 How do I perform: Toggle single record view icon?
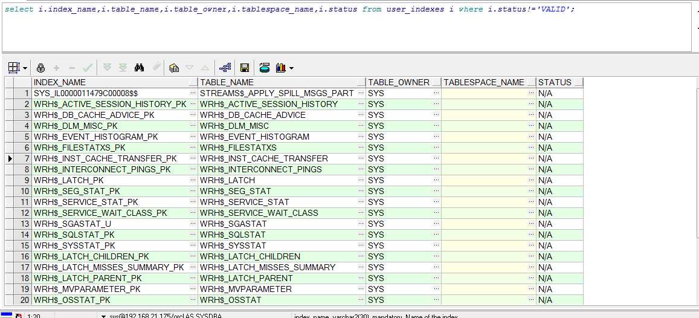click(x=174, y=68)
